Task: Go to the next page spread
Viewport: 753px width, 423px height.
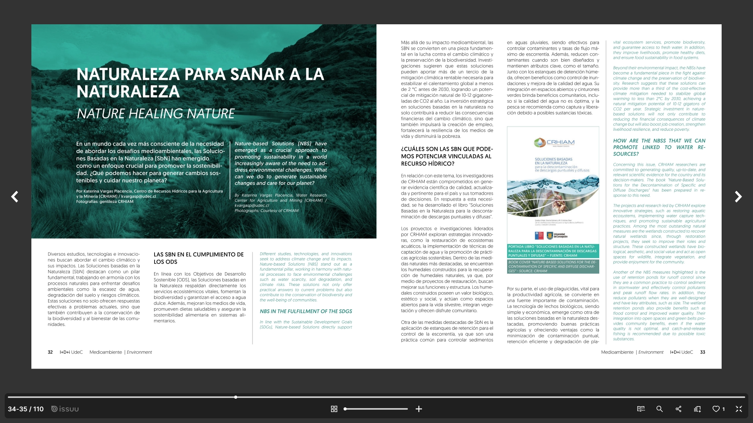Action: (738, 197)
